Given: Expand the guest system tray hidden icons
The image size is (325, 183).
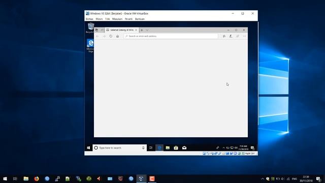Looking at the screenshot, I should click(x=223, y=148).
